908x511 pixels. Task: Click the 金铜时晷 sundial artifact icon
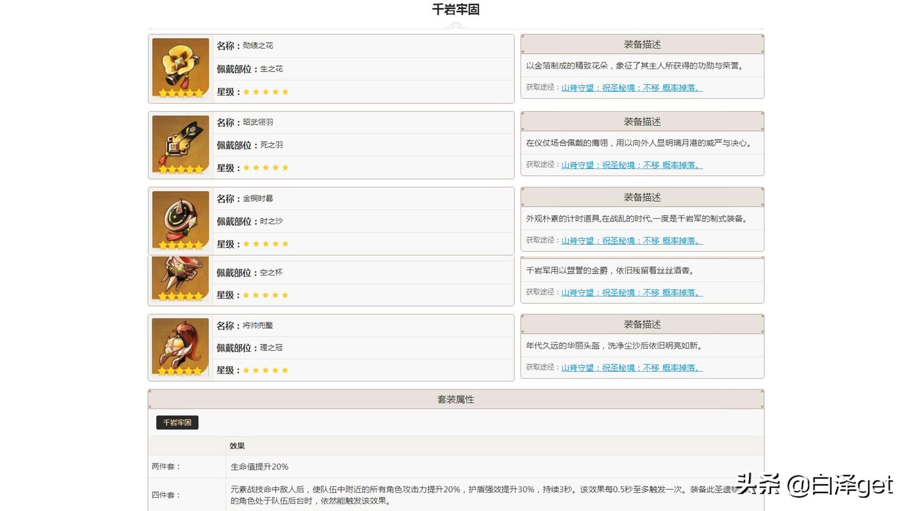click(180, 220)
